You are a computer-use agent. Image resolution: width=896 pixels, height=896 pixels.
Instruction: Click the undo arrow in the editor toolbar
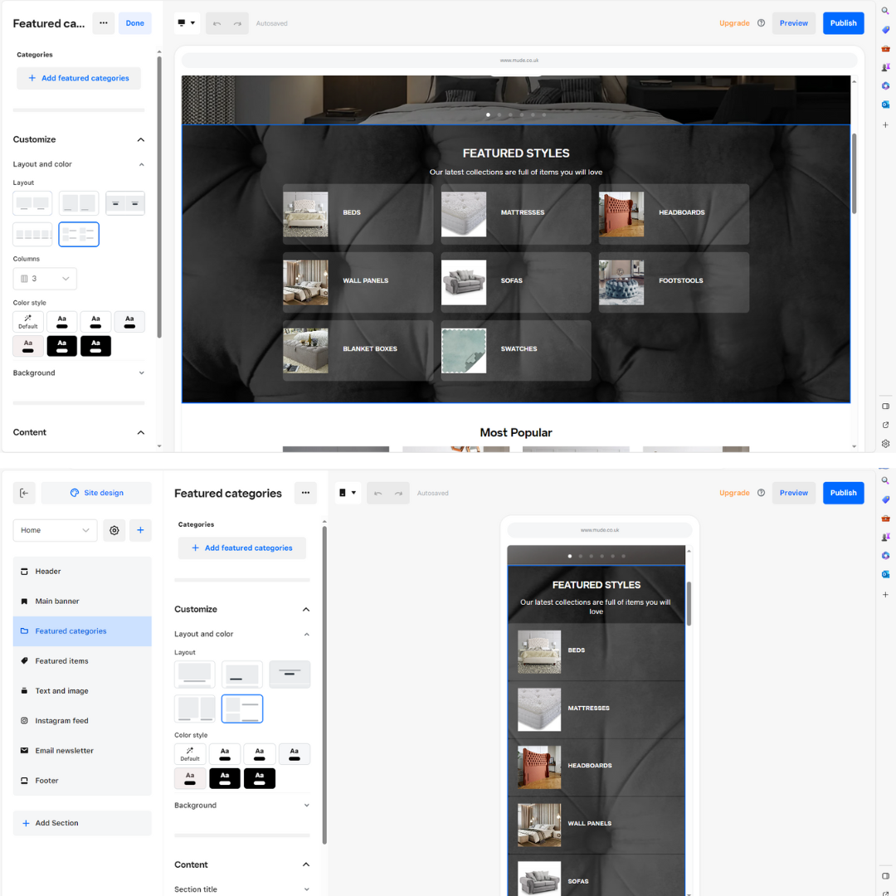pyautogui.click(x=215, y=23)
